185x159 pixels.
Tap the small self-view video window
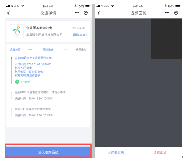[166, 39]
